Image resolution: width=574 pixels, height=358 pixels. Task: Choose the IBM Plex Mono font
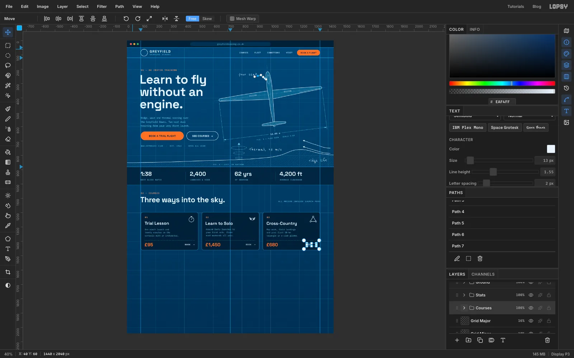point(468,127)
